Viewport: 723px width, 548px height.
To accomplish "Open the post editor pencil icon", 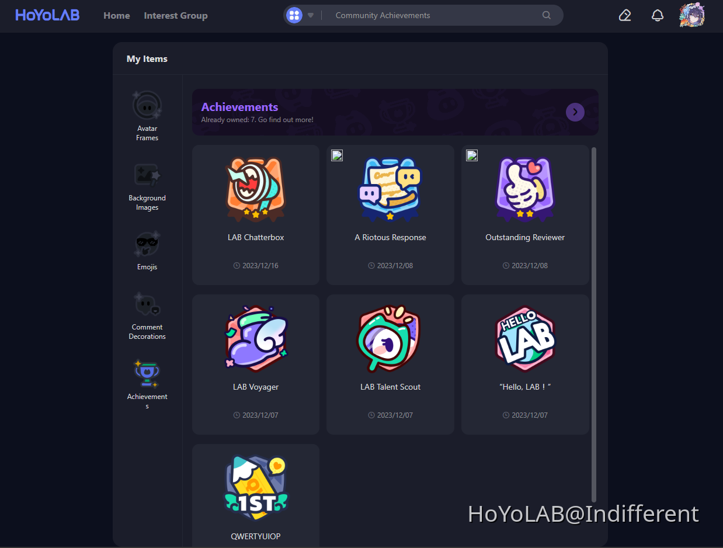I will tap(625, 15).
